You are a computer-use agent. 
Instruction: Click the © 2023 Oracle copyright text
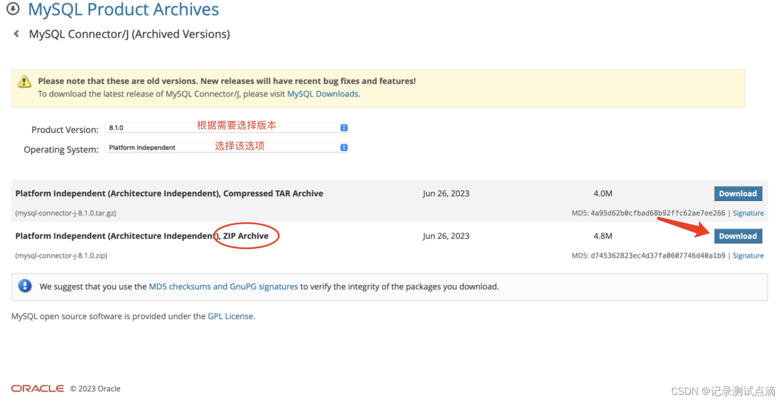(95, 388)
